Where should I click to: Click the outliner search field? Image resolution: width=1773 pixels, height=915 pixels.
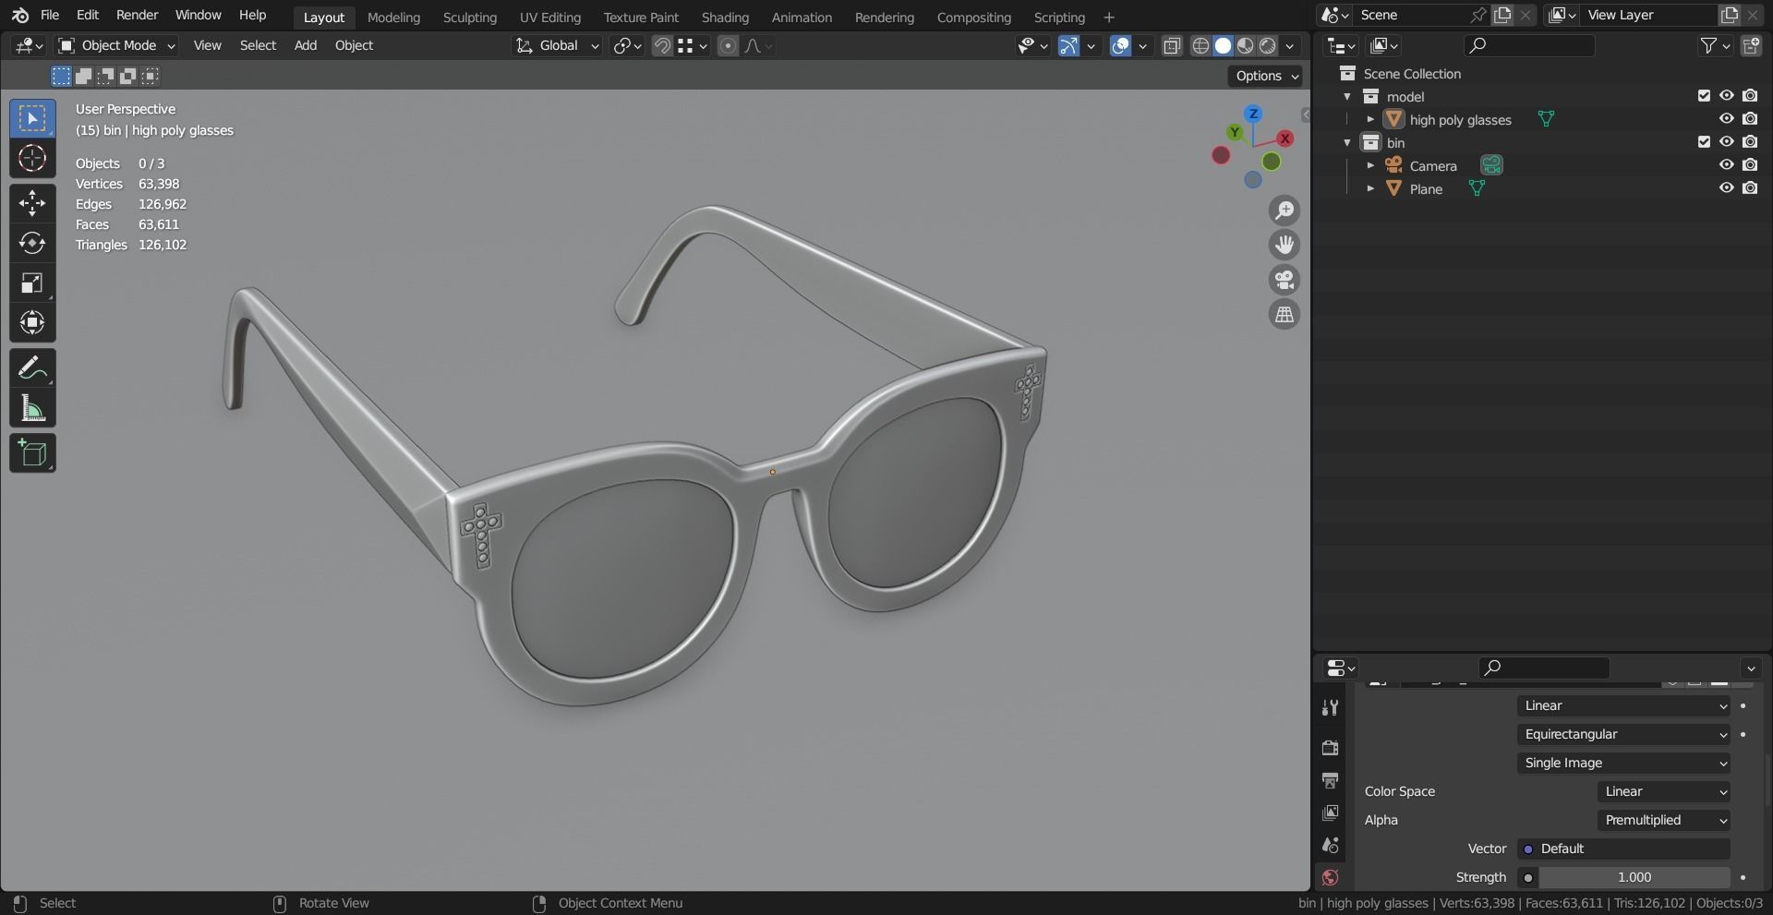point(1529,45)
